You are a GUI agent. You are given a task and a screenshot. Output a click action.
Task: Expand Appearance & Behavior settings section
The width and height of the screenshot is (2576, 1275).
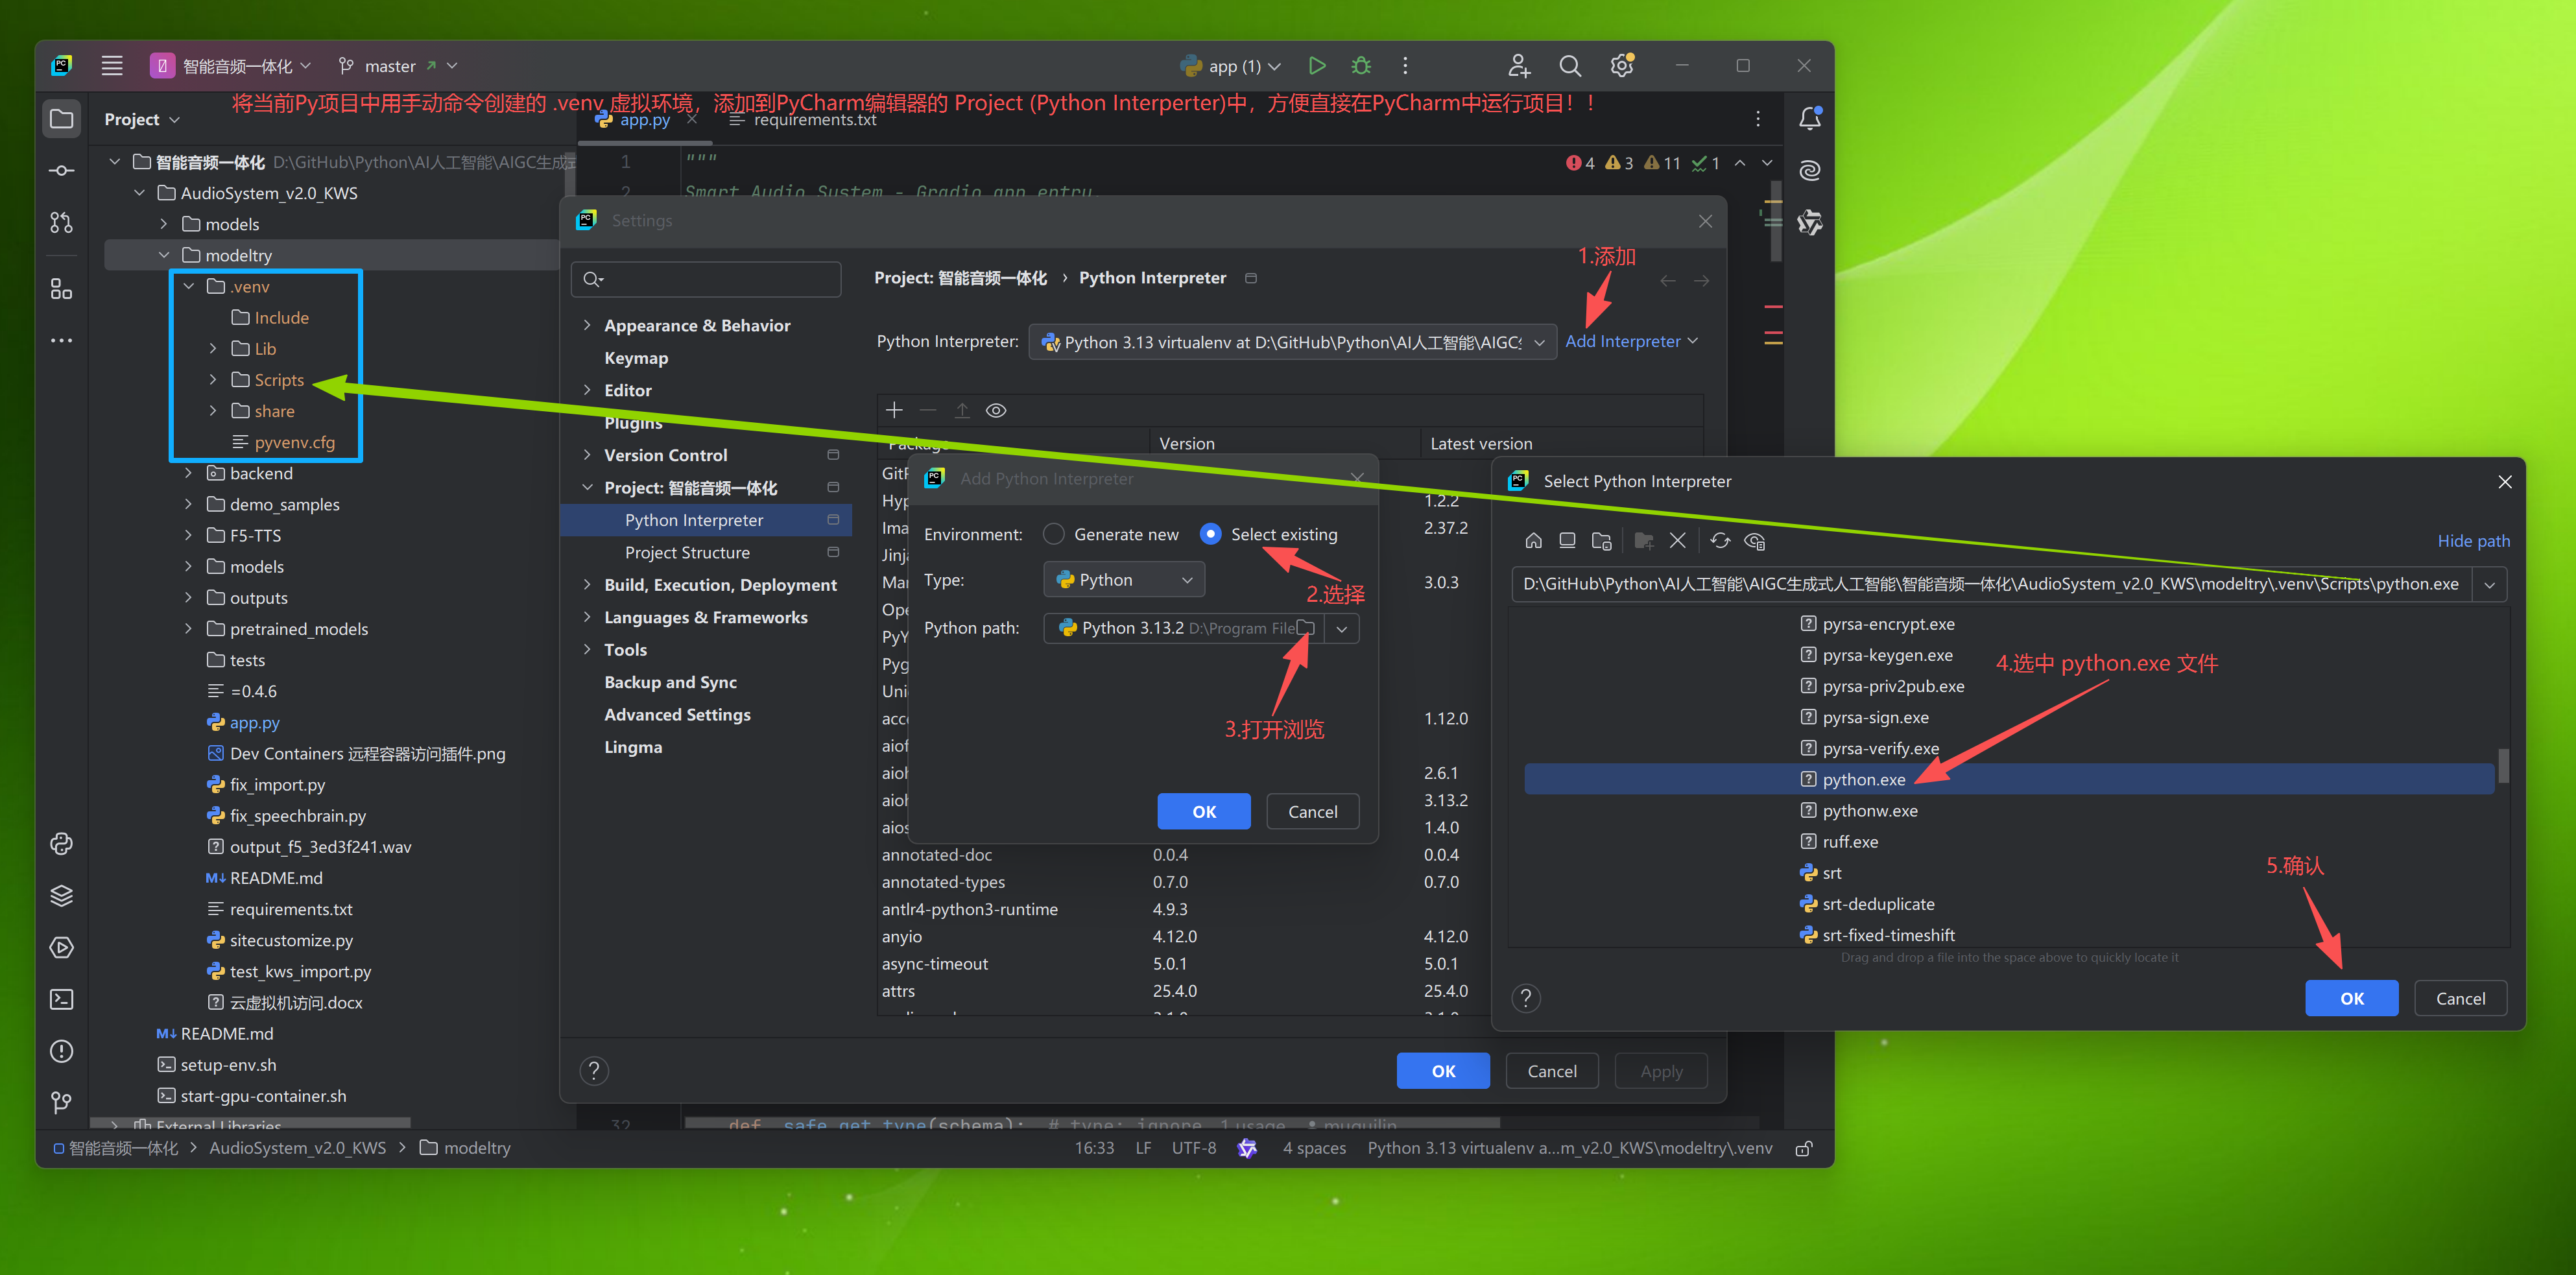pos(587,325)
